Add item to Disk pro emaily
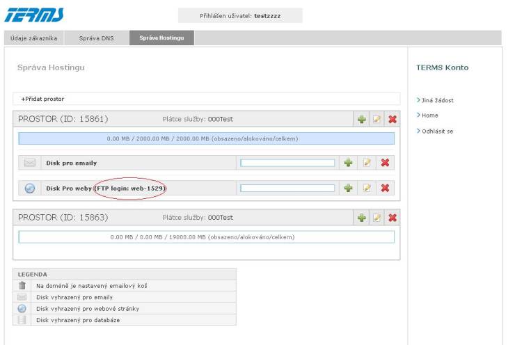 click(349, 163)
